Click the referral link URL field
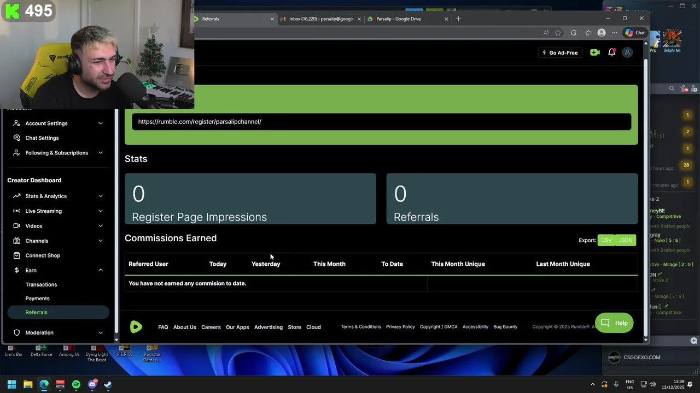The width and height of the screenshot is (700, 393). click(381, 122)
